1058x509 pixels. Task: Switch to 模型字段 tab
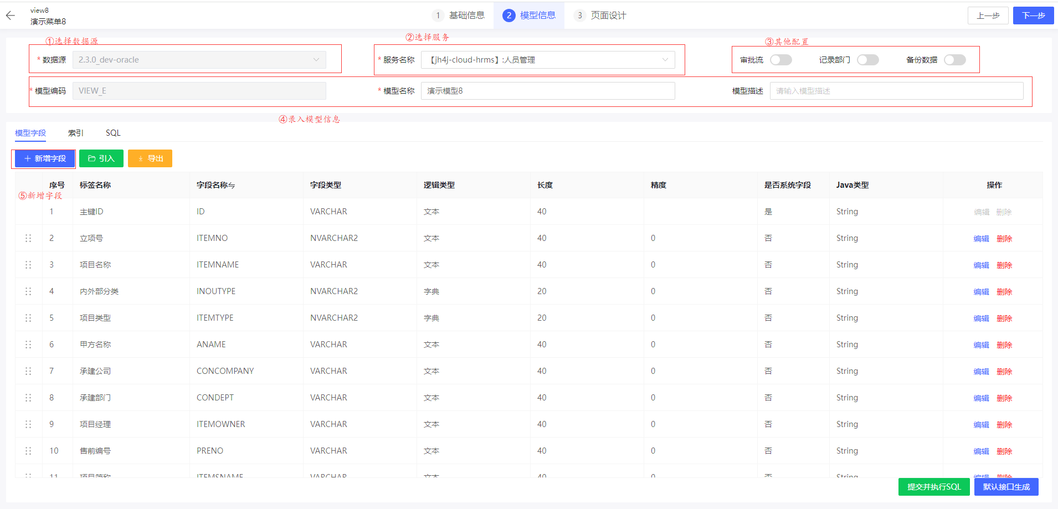click(30, 133)
